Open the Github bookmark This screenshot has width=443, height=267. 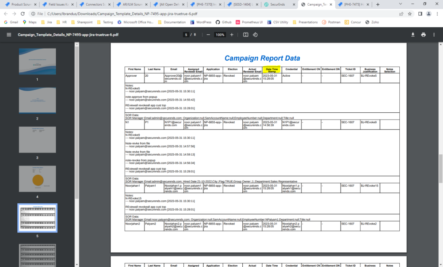pyautogui.click(x=224, y=22)
